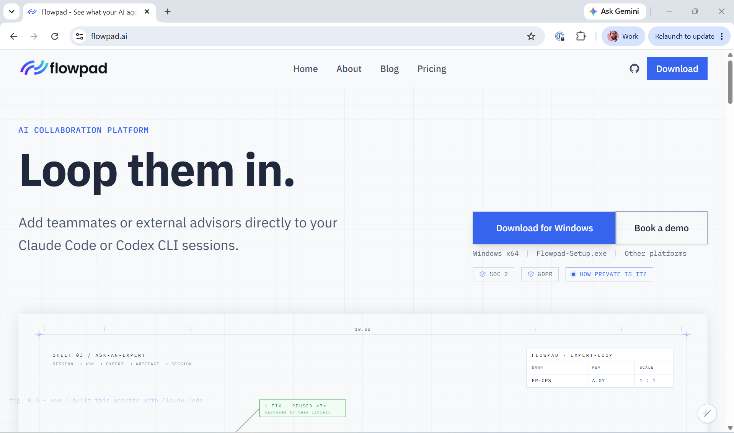Open the GitHub icon link
Image resolution: width=734 pixels, height=433 pixels.
[634, 69]
